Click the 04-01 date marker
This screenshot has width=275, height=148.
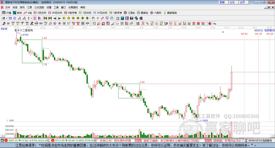point(244,34)
